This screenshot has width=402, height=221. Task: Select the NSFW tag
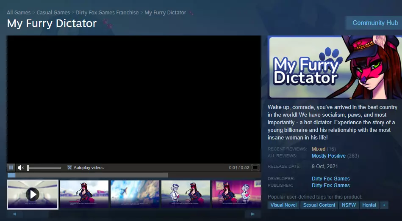(349, 205)
